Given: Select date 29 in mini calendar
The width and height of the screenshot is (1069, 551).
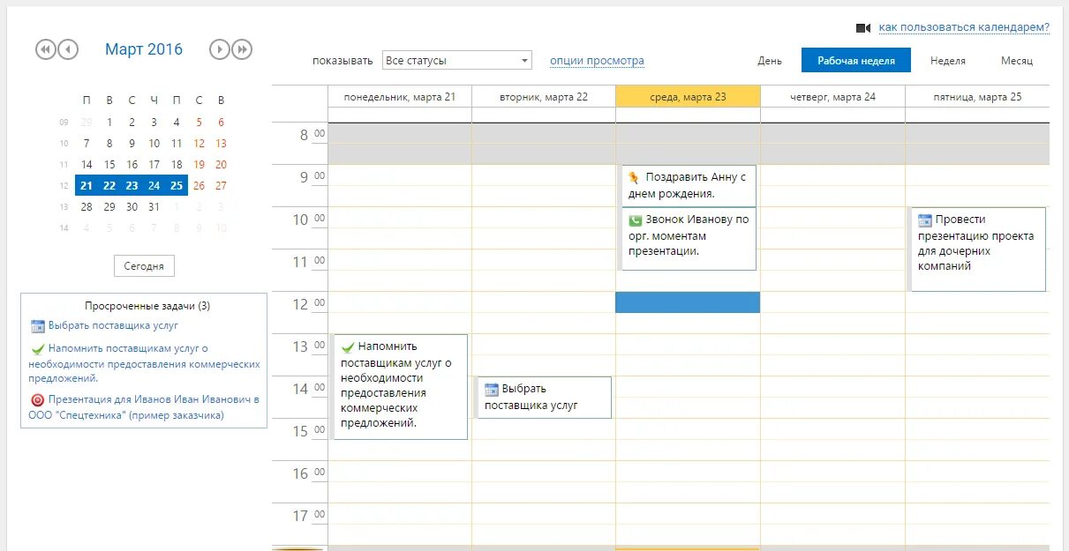Looking at the screenshot, I should point(109,206).
